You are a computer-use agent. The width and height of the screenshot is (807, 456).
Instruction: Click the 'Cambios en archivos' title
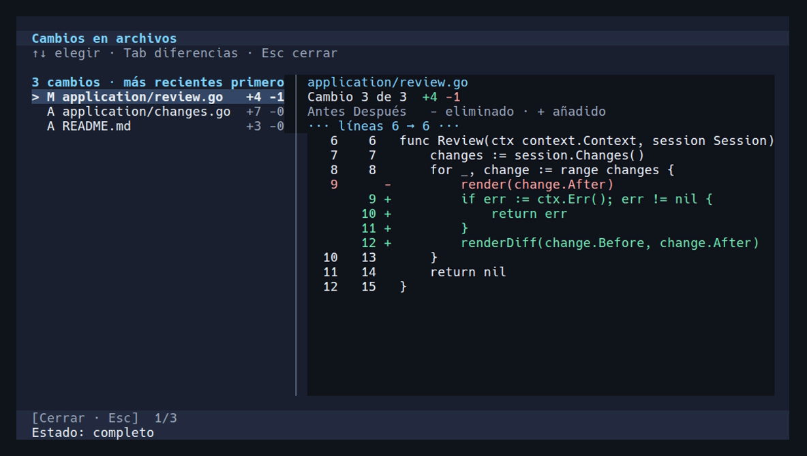point(104,39)
